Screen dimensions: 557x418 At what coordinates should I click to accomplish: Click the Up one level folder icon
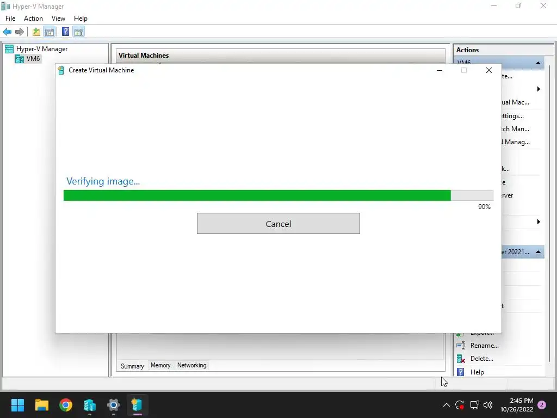[36, 32]
